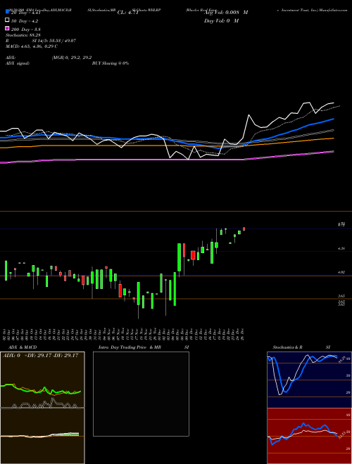352x464 pixels.
Task: Click the 4.38 price axis label
Action: [341, 249]
